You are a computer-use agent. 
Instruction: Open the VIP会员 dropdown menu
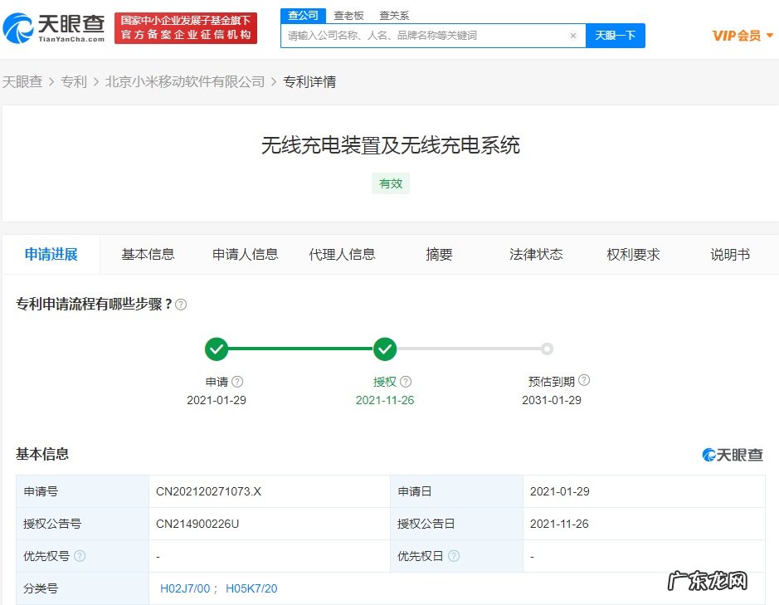point(741,36)
